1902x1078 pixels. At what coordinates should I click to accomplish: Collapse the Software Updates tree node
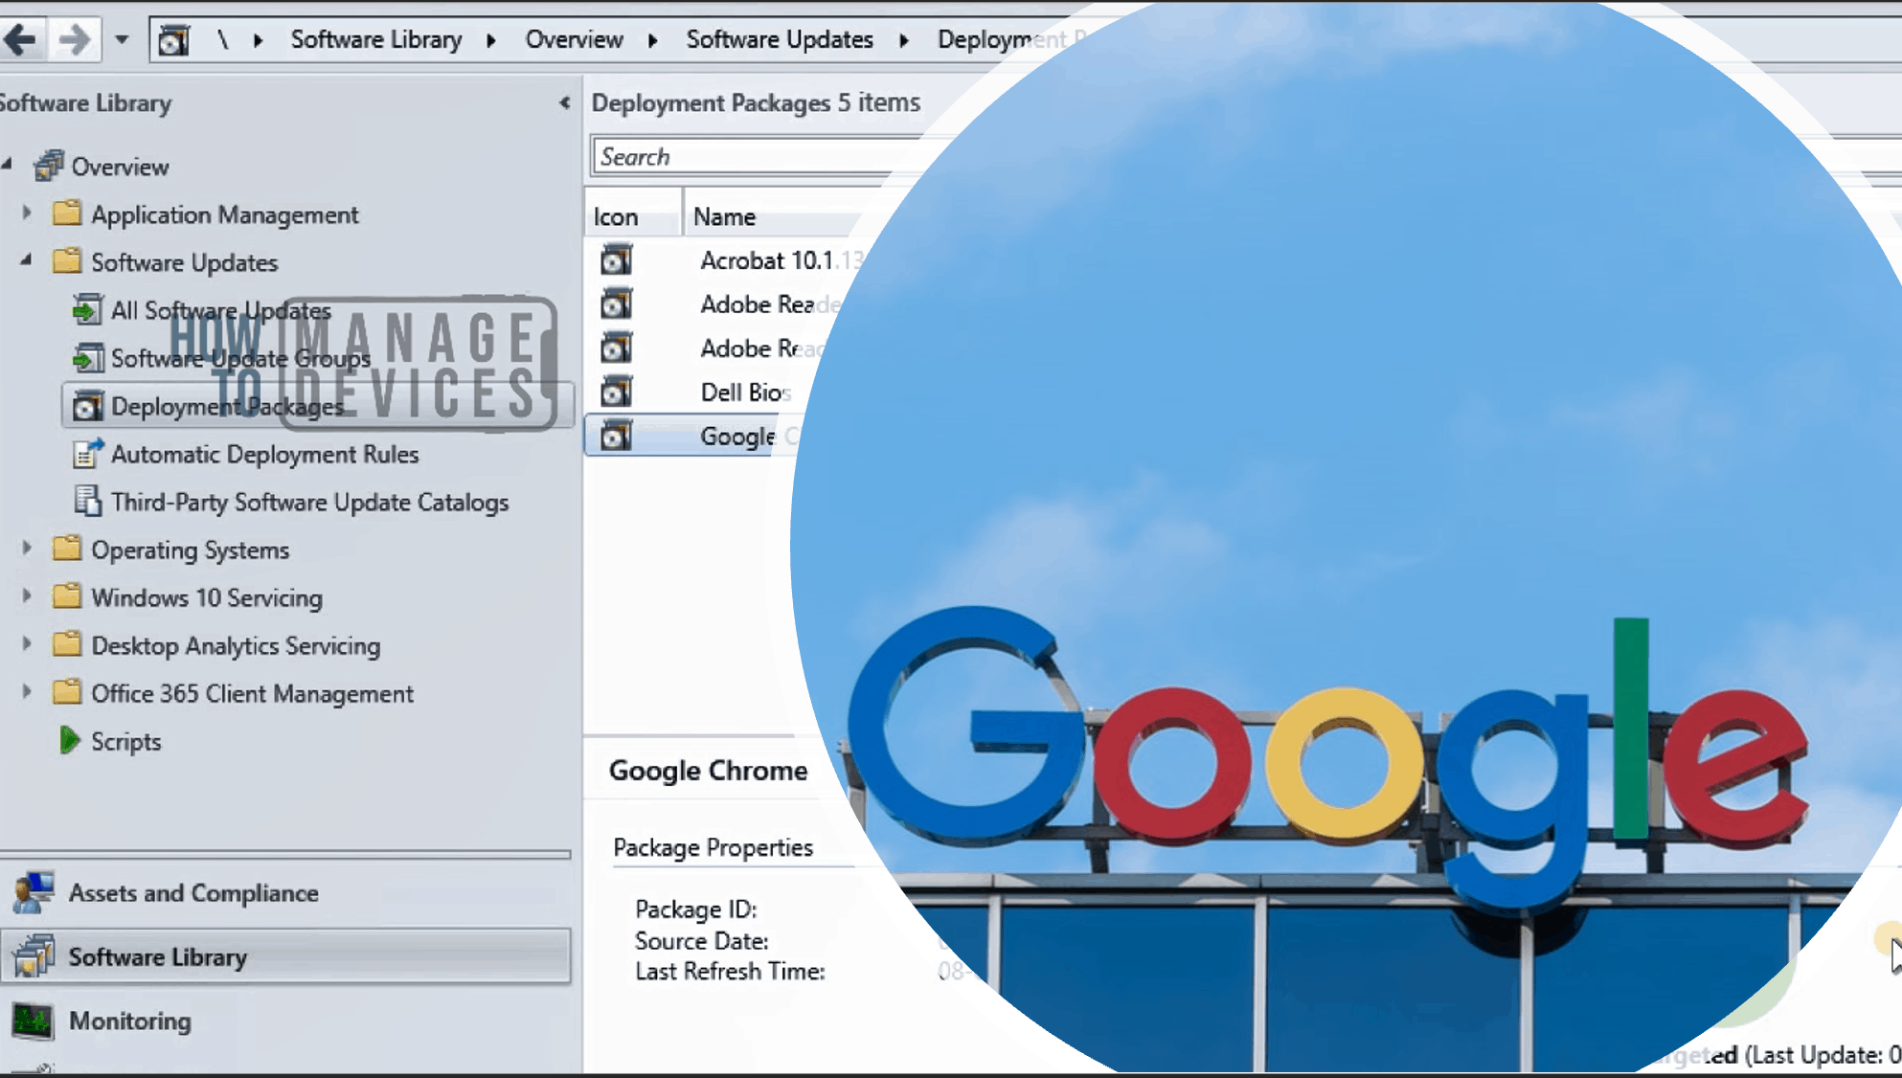coord(27,260)
